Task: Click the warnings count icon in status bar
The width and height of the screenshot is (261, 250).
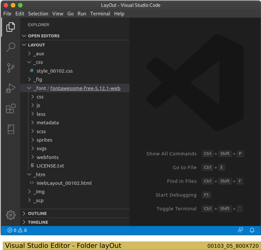Action: click(20, 230)
